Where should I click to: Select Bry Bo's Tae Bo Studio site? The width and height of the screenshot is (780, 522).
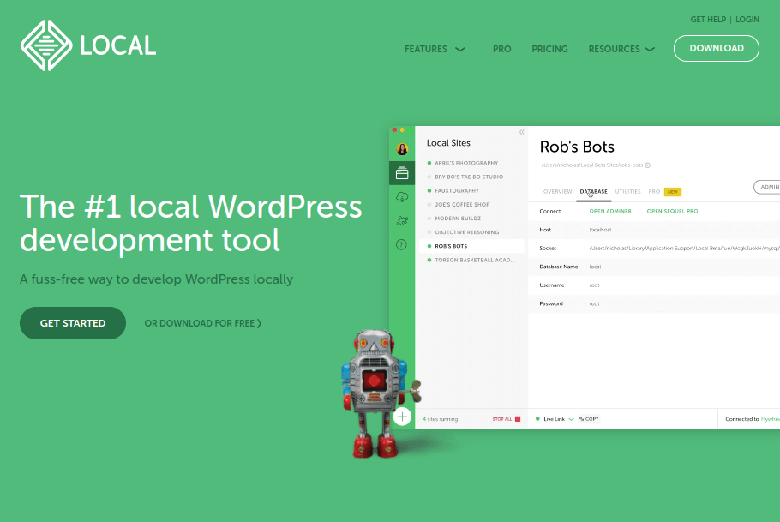[x=469, y=177]
